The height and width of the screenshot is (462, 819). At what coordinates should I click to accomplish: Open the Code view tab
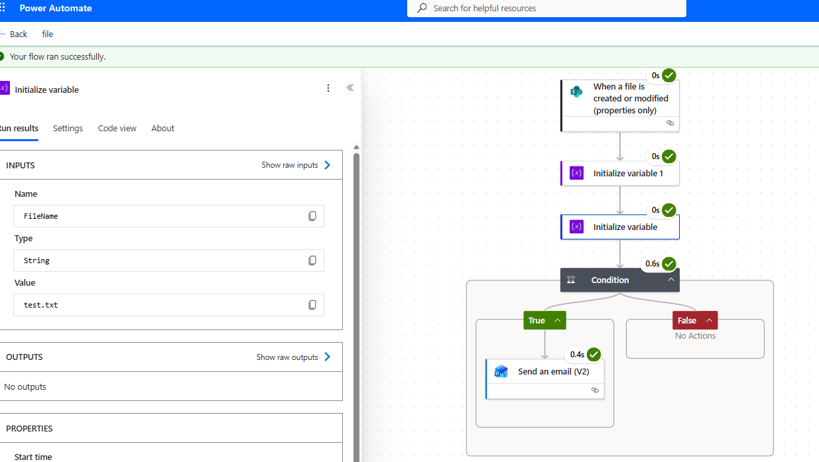pyautogui.click(x=117, y=129)
